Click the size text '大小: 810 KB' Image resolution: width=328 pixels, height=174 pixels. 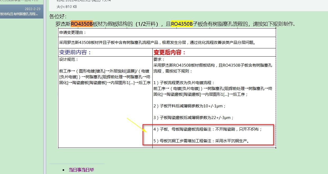coord(67,7)
